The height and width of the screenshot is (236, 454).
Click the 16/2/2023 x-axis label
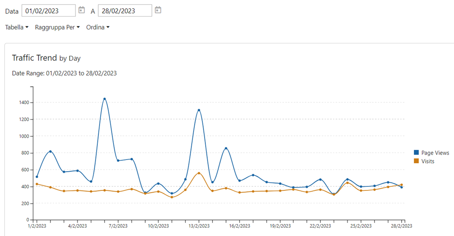coord(240,227)
